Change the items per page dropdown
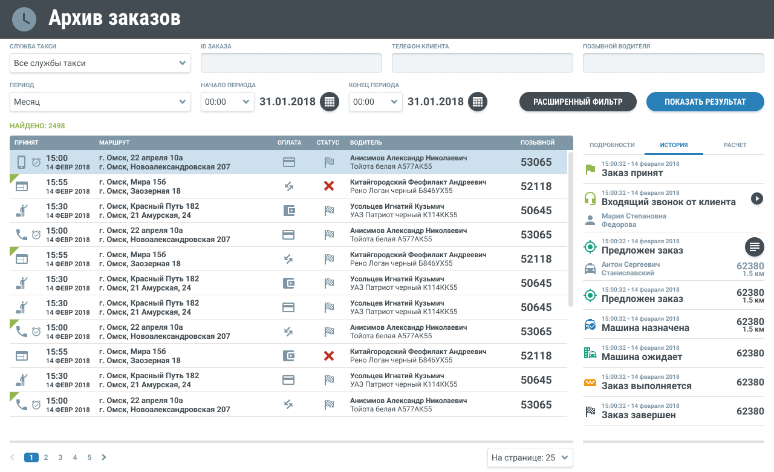 pos(530,457)
